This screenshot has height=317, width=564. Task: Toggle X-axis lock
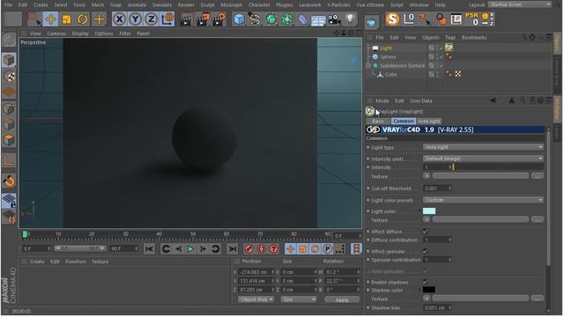pyautogui.click(x=120, y=19)
